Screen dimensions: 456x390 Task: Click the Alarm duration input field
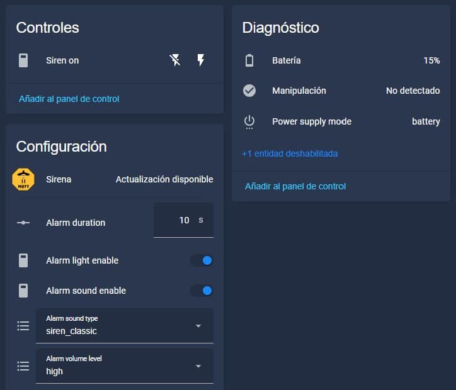click(x=183, y=220)
